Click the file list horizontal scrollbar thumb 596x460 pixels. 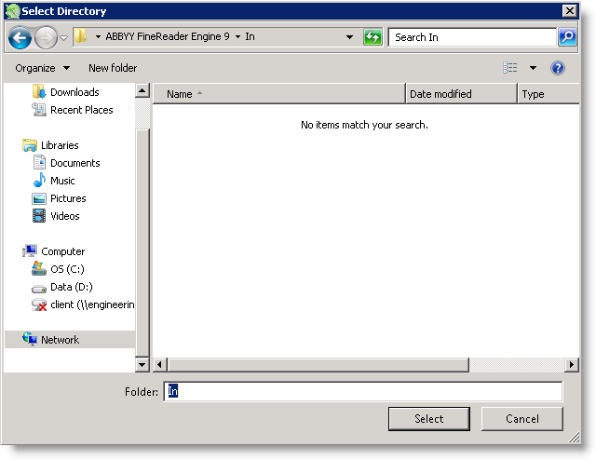pyautogui.click(x=318, y=365)
